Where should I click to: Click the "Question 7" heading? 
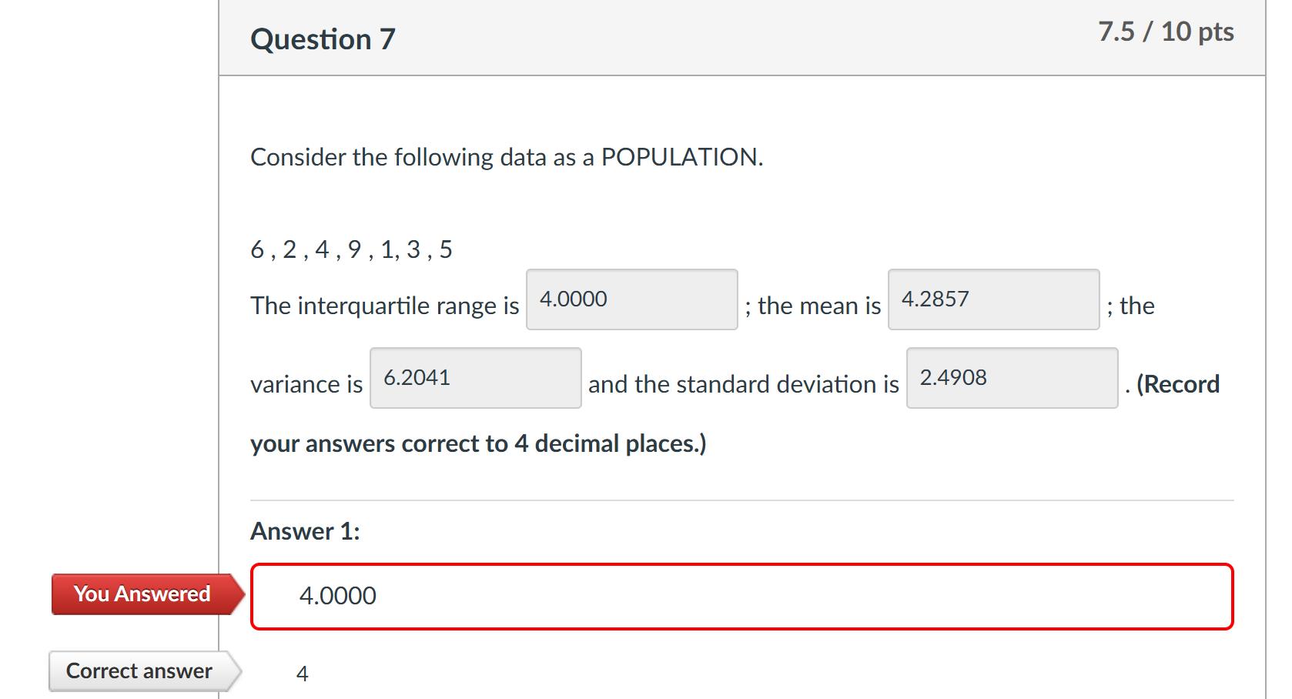(x=323, y=39)
